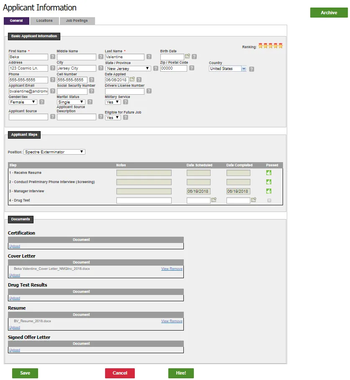The image size is (350, 380).
Task: Check the Passed box for Drug Test
Action: (x=269, y=200)
